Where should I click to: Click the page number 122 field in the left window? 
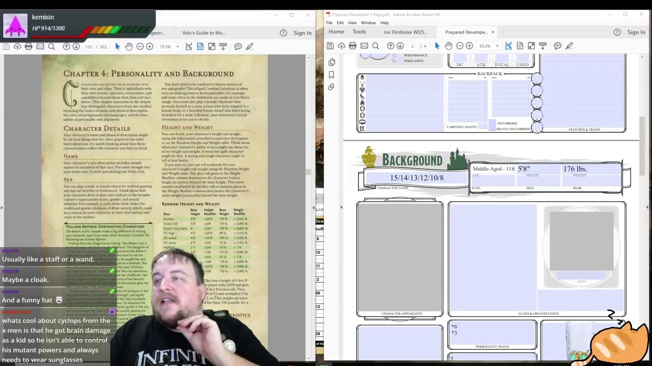click(x=89, y=46)
